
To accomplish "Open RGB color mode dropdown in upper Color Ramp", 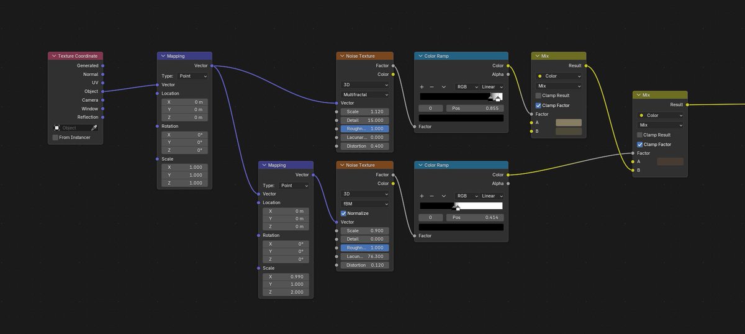I will (467, 87).
